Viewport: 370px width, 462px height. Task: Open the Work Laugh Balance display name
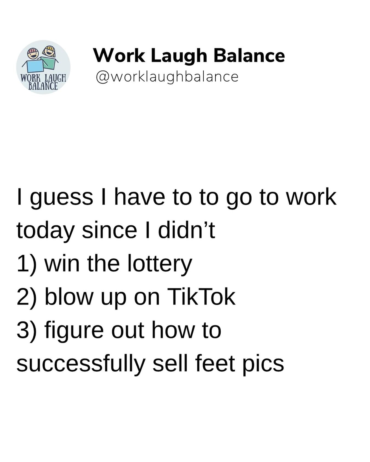[x=189, y=56]
